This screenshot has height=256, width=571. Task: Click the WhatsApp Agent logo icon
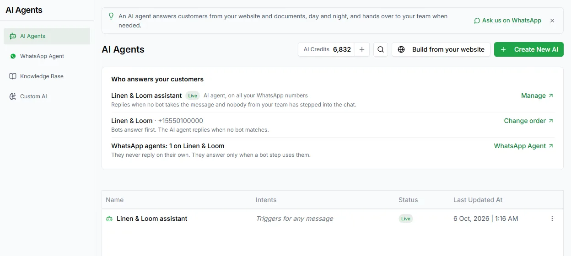click(x=13, y=56)
